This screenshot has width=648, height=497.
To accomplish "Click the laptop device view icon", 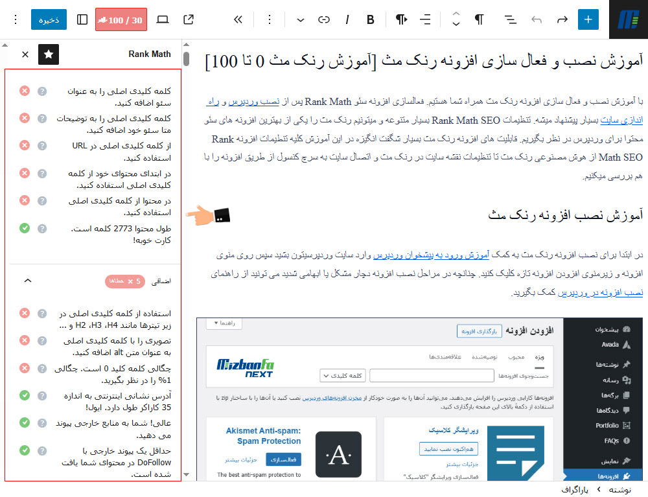I will click(163, 19).
